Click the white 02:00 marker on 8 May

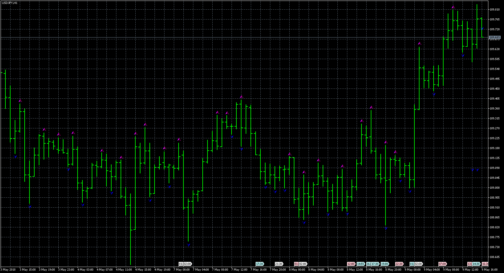click(303, 264)
